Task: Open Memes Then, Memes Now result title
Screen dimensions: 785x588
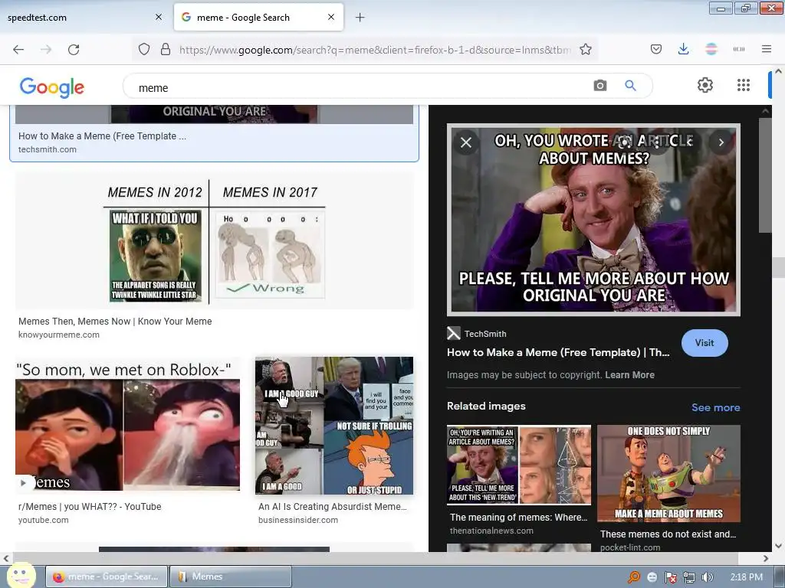Action: click(x=115, y=322)
